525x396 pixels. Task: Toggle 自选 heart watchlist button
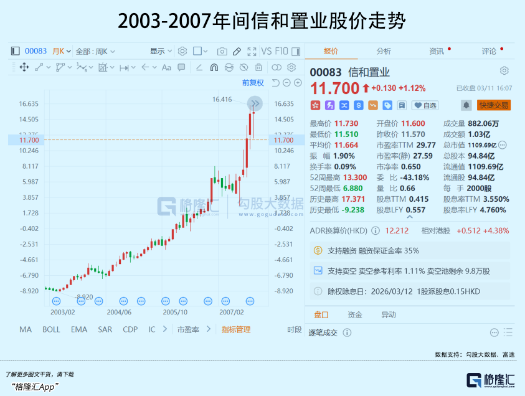click(x=425, y=105)
